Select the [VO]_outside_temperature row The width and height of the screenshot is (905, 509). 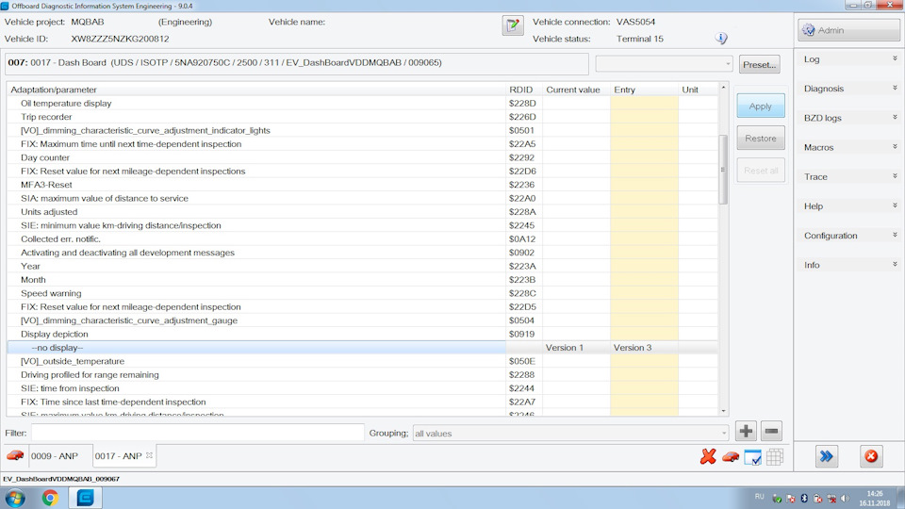pos(362,361)
